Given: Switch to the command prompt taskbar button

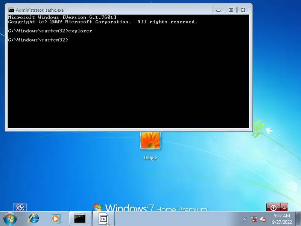Looking at the screenshot, I should pyautogui.click(x=80, y=219).
